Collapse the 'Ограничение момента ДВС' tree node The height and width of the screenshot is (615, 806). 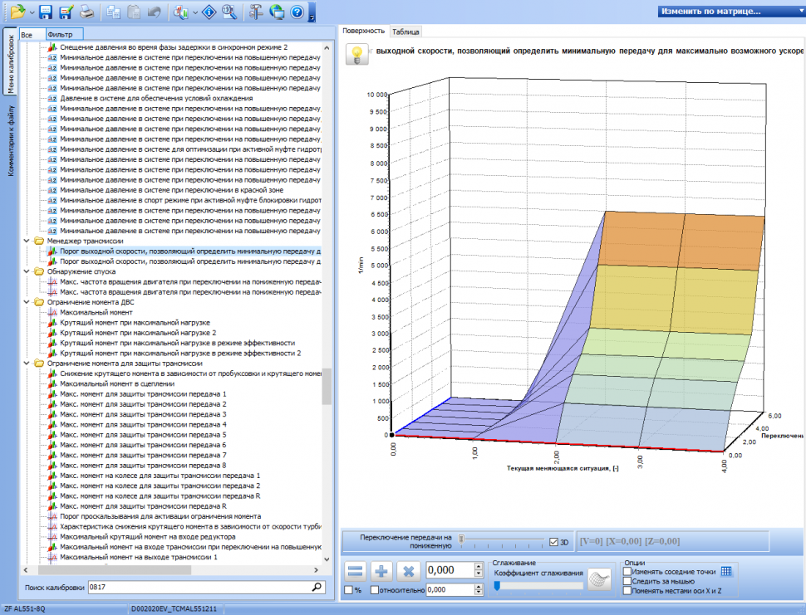coord(27,302)
